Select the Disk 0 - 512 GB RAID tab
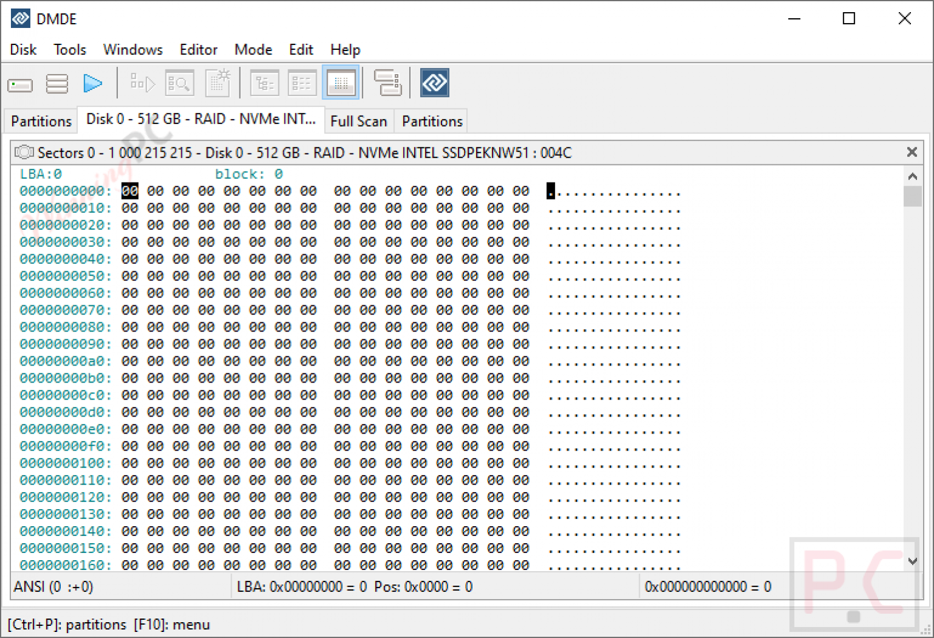Image resolution: width=934 pixels, height=638 pixels. coord(201,119)
